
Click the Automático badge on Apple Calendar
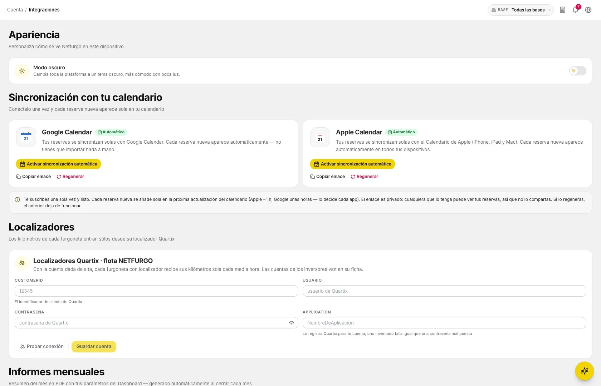click(x=401, y=132)
